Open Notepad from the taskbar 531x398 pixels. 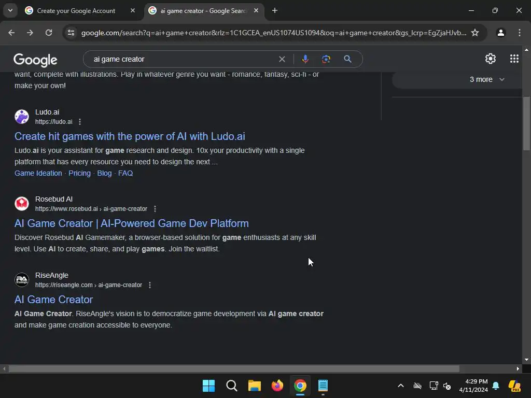tap(323, 386)
